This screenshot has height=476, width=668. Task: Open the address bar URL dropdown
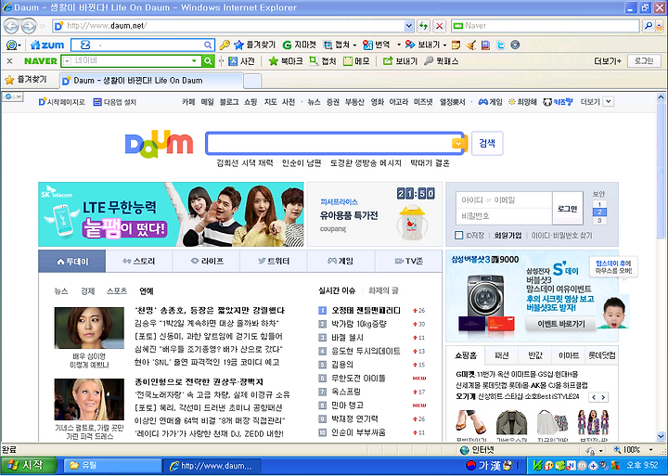pos(409,26)
